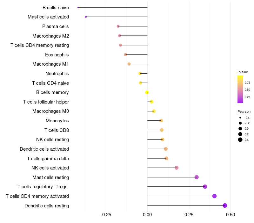
Task: Click the NK cells activated data point
Action: pyautogui.click(x=177, y=168)
